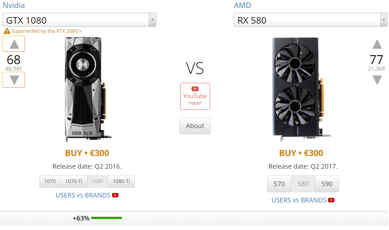Open the GTX 1080 model dropdown
The image size is (389, 230).
tap(79, 20)
